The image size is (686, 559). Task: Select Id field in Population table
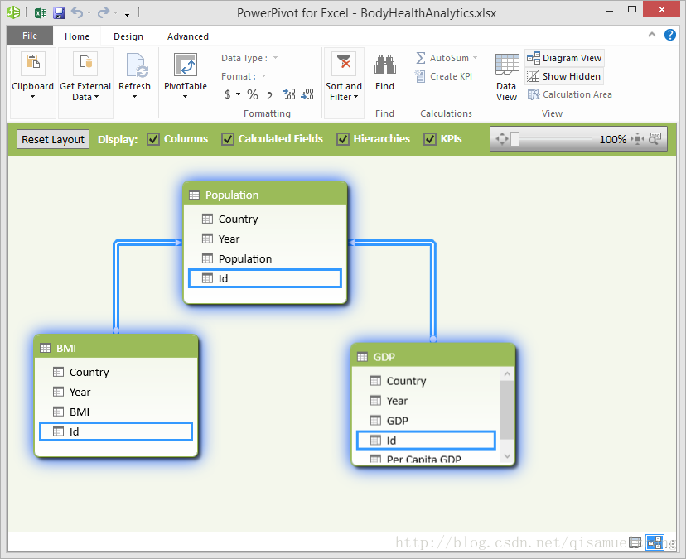pos(265,278)
